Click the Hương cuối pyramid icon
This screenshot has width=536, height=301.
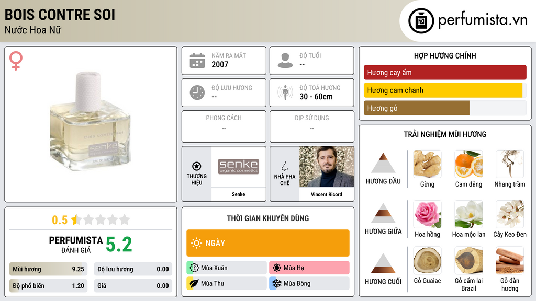pos(383,263)
